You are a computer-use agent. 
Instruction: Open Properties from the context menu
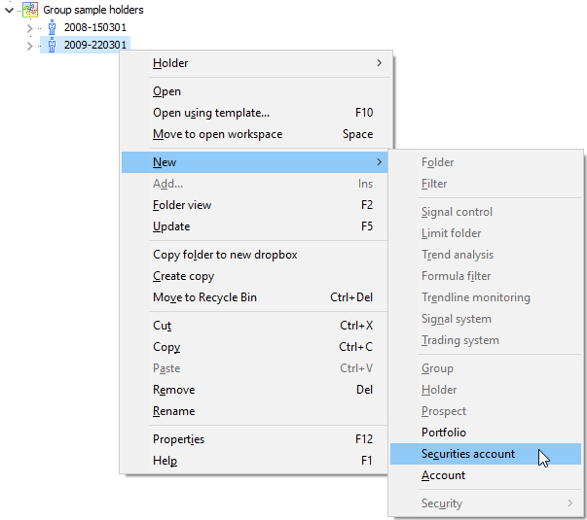coord(178,439)
